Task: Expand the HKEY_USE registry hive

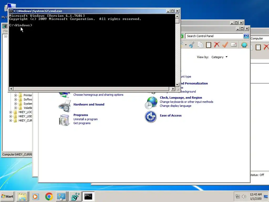Action: click(11, 116)
